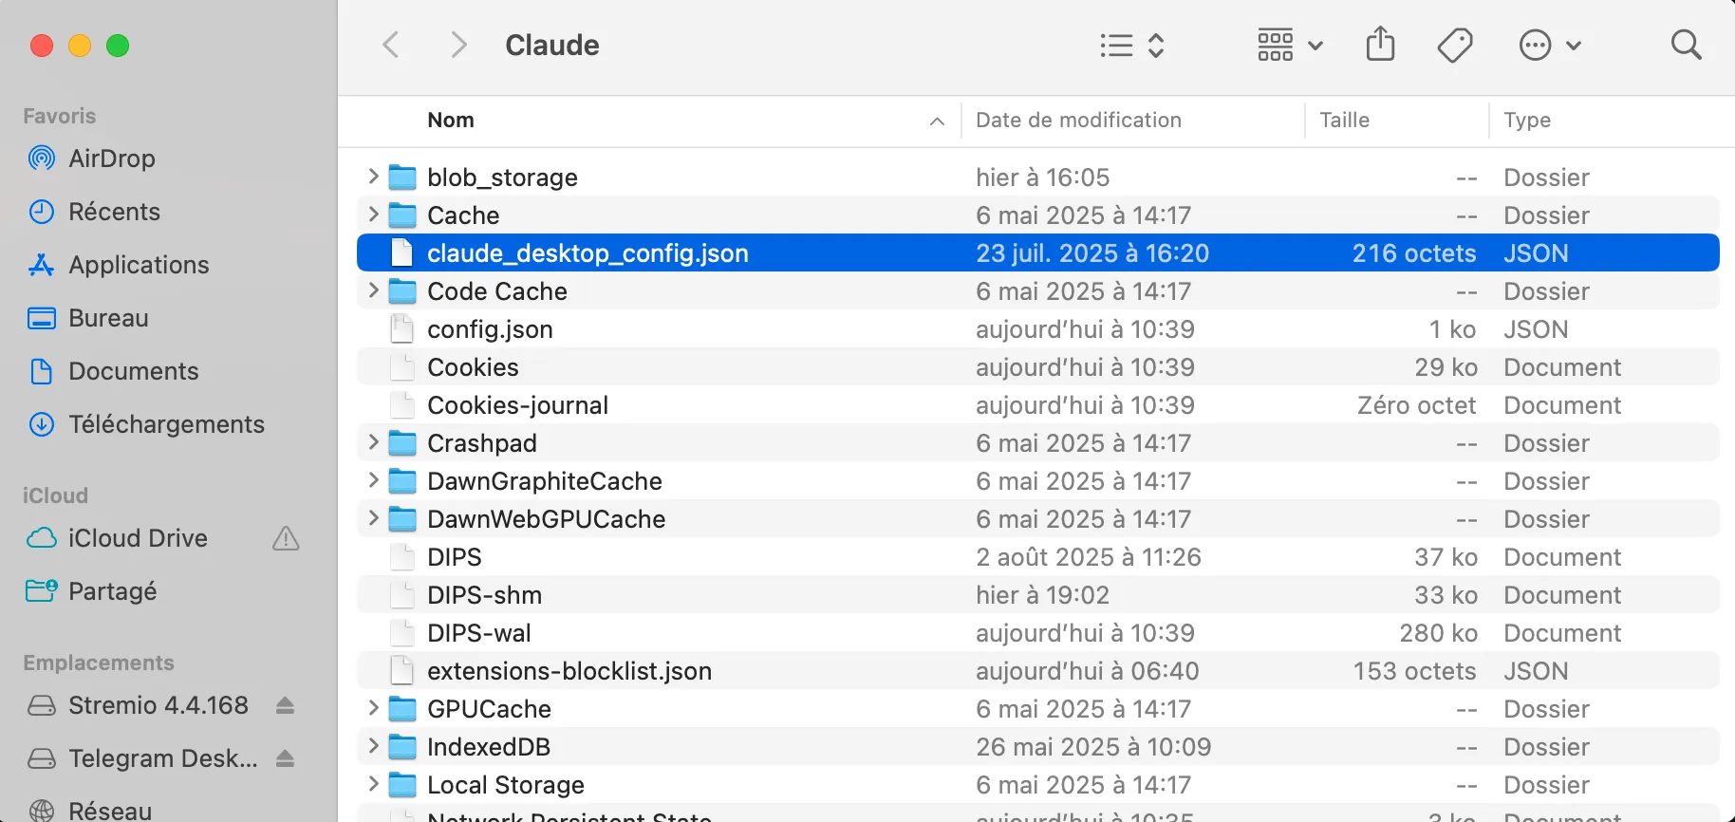Open Téléchargements in the sidebar
Viewport: 1735px width, 822px height.
[168, 424]
